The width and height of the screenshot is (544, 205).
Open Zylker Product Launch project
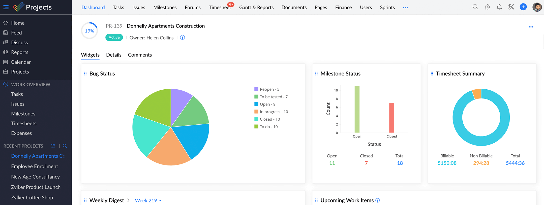click(36, 187)
